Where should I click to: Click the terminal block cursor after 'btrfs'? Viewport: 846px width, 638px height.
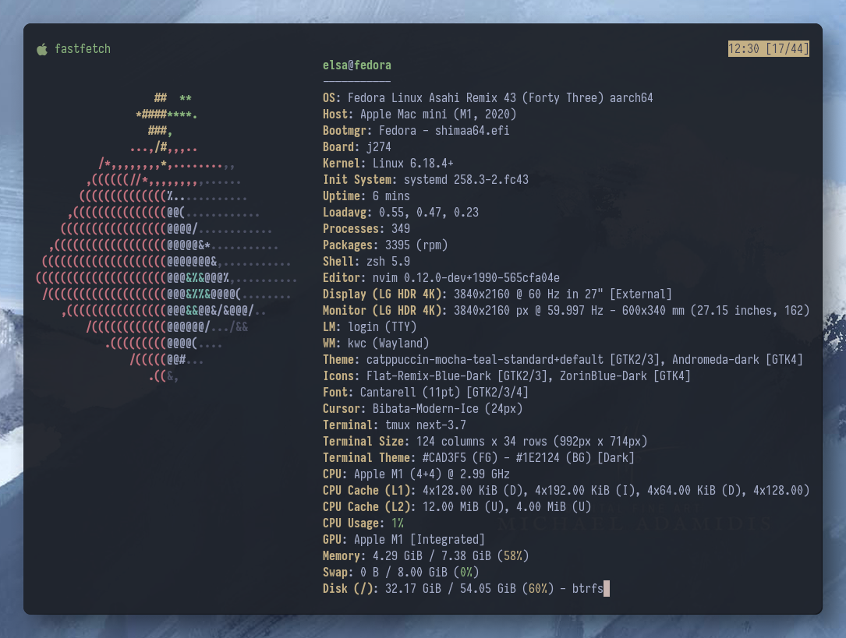pos(607,588)
